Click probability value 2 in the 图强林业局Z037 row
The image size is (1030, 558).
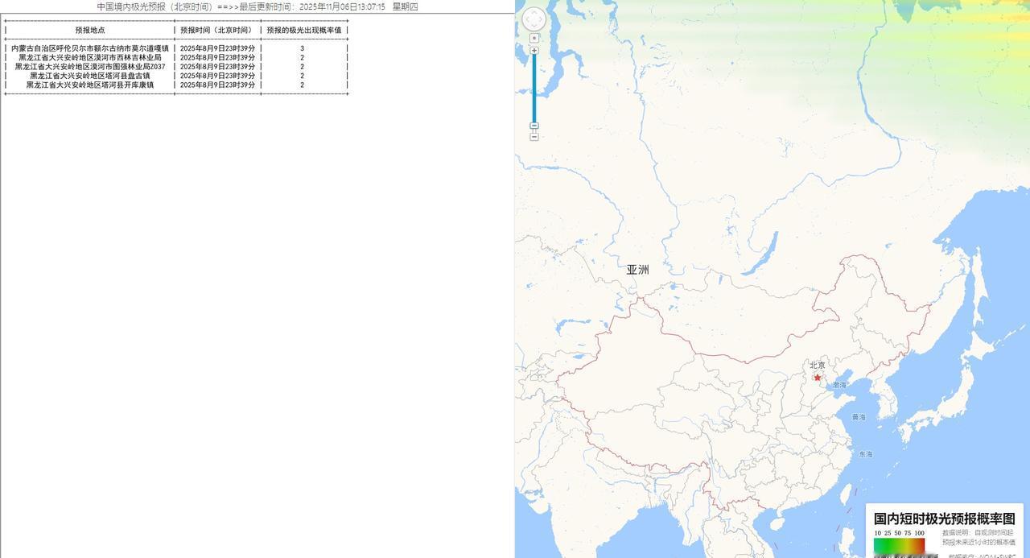point(303,67)
